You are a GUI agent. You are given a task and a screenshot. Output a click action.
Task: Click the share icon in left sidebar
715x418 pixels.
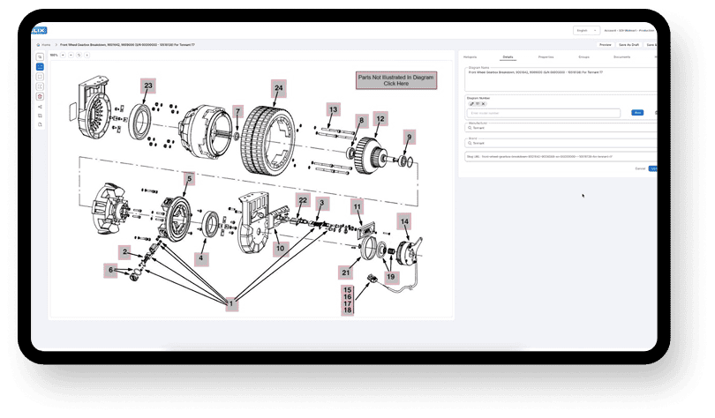(x=40, y=107)
